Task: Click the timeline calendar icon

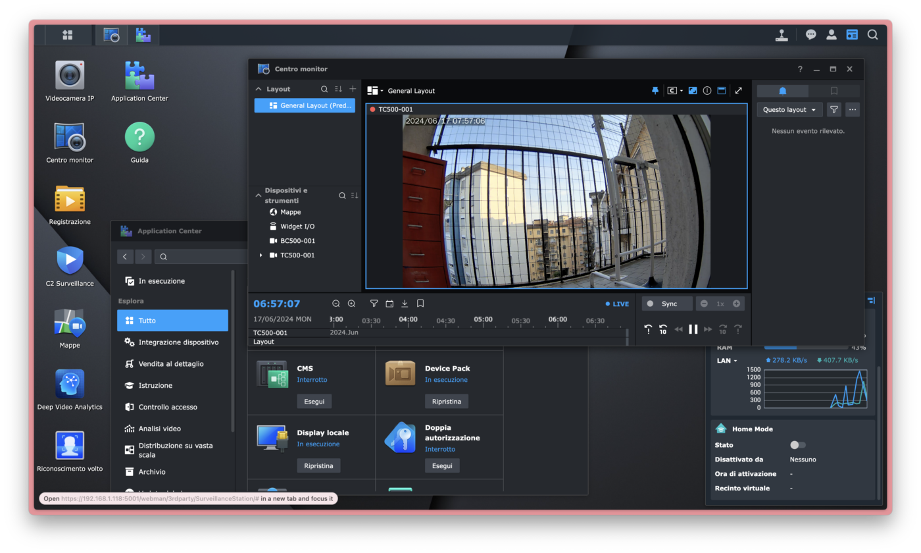Action: (389, 303)
